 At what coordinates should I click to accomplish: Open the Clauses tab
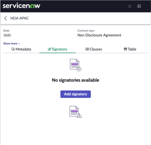pyautogui.click(x=94, y=49)
